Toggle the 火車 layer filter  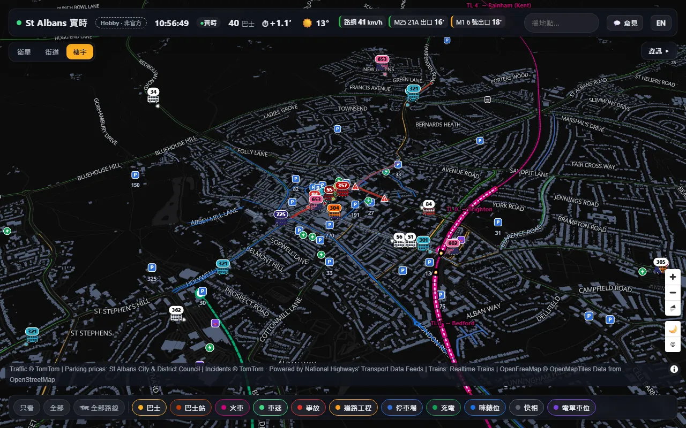[233, 408]
